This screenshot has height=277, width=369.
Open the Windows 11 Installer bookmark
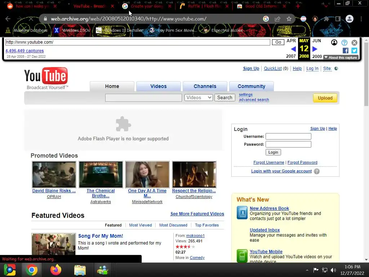pyautogui.click(x=120, y=30)
